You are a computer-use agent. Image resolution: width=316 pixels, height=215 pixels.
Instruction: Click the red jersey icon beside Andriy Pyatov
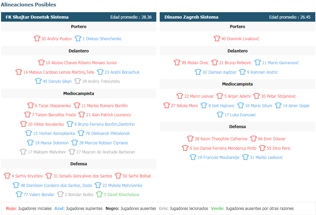coord(37,38)
